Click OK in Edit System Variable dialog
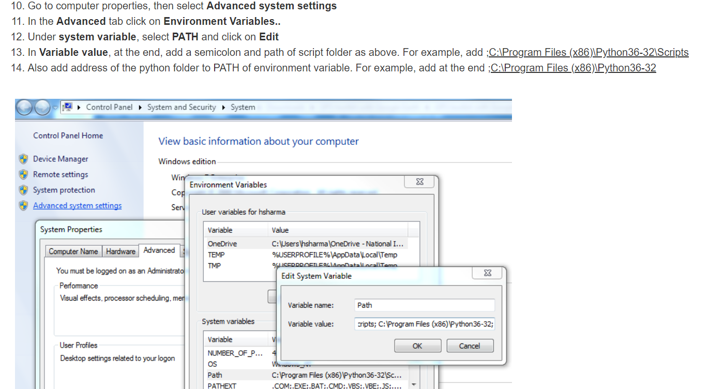The image size is (724, 389). click(417, 346)
